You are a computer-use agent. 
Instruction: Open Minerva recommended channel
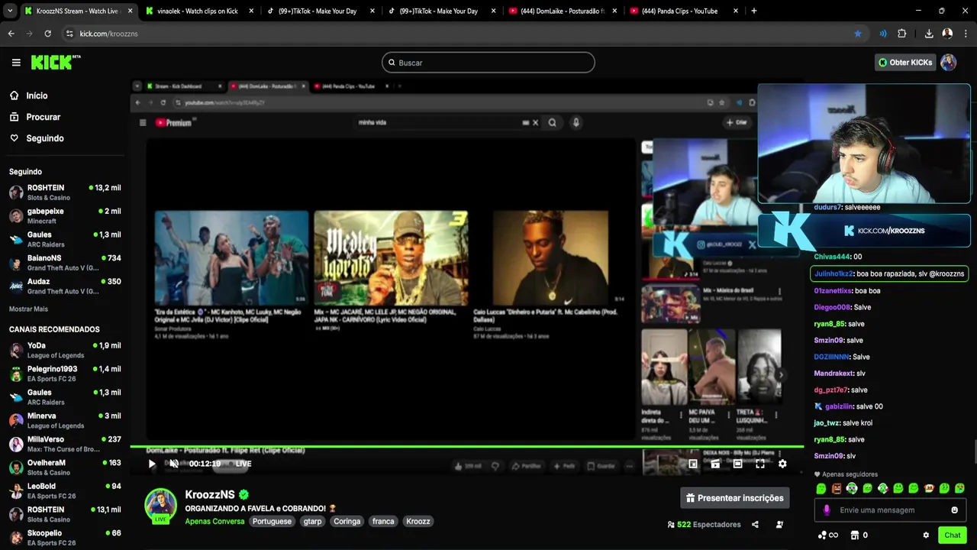coord(65,421)
